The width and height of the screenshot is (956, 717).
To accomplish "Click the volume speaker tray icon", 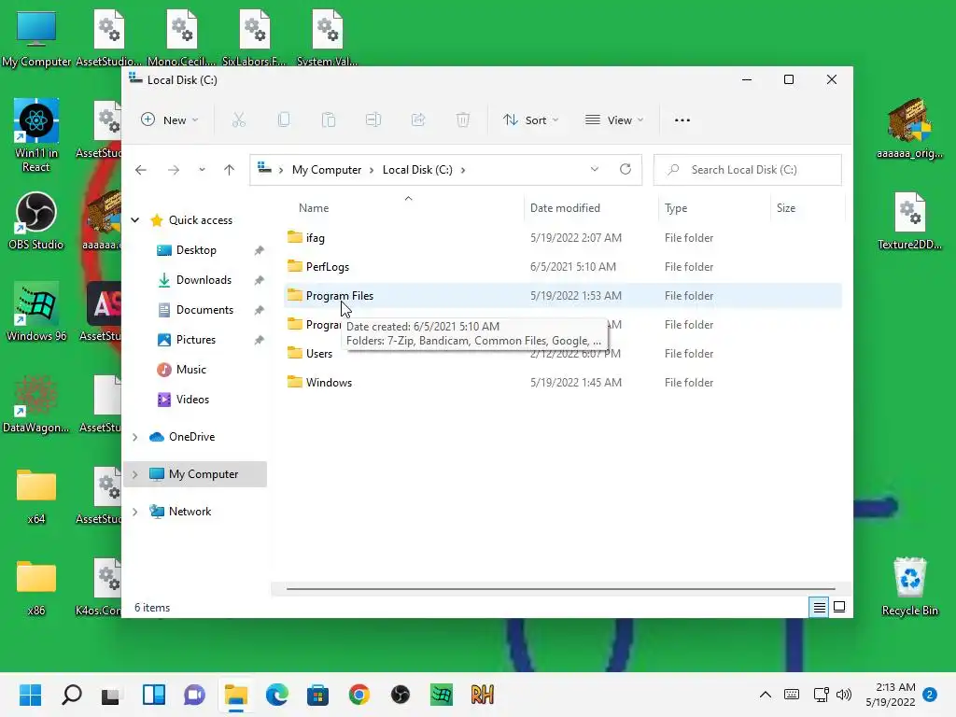I will tap(844, 695).
